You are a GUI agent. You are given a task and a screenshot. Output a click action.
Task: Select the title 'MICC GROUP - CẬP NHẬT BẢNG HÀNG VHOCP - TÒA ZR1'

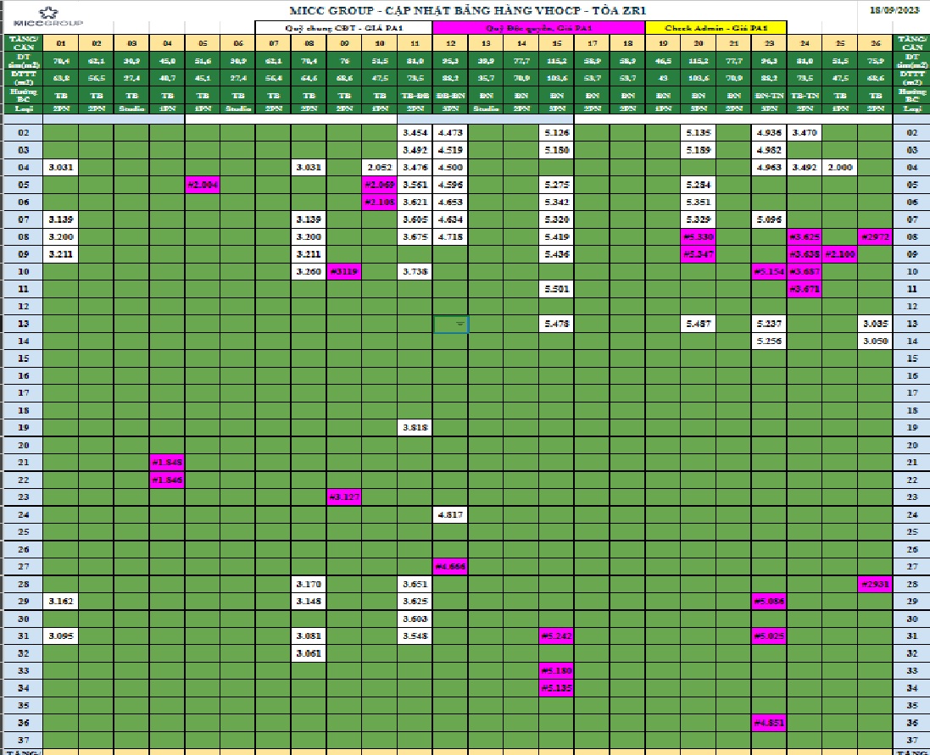coord(467,10)
